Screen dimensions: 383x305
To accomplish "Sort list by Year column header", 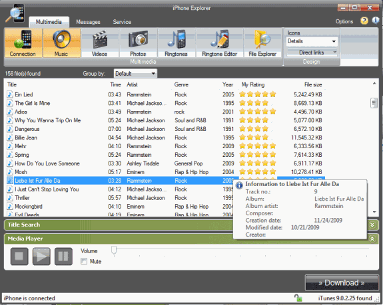I will (228, 84).
